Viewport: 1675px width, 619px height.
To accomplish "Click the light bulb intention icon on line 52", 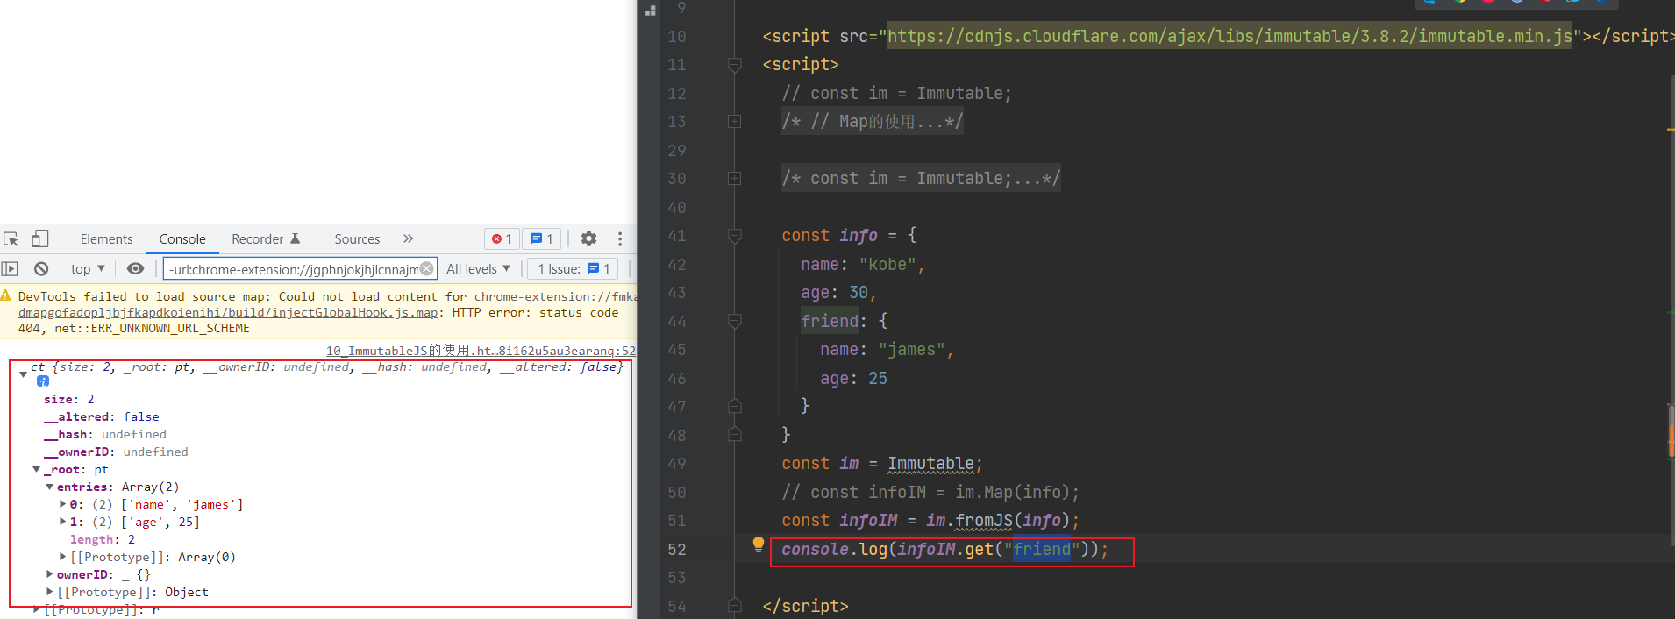I will 759,544.
